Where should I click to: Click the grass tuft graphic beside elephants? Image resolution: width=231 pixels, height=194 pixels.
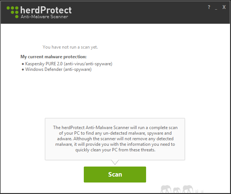[x=199, y=191]
